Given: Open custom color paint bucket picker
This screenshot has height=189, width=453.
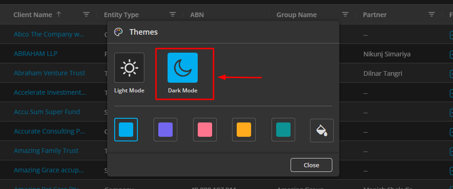Looking at the screenshot, I should pos(322,130).
